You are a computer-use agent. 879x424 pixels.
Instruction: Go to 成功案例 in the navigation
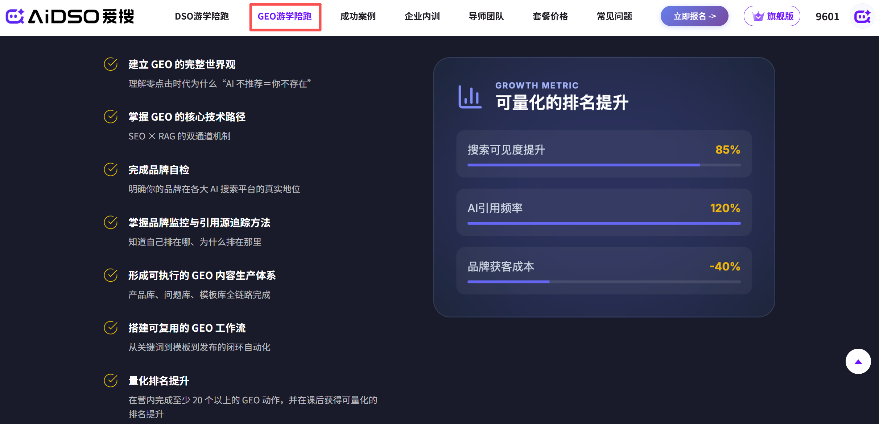[358, 16]
